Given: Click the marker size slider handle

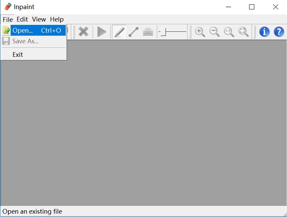Looking at the screenshot, I should point(163,32).
